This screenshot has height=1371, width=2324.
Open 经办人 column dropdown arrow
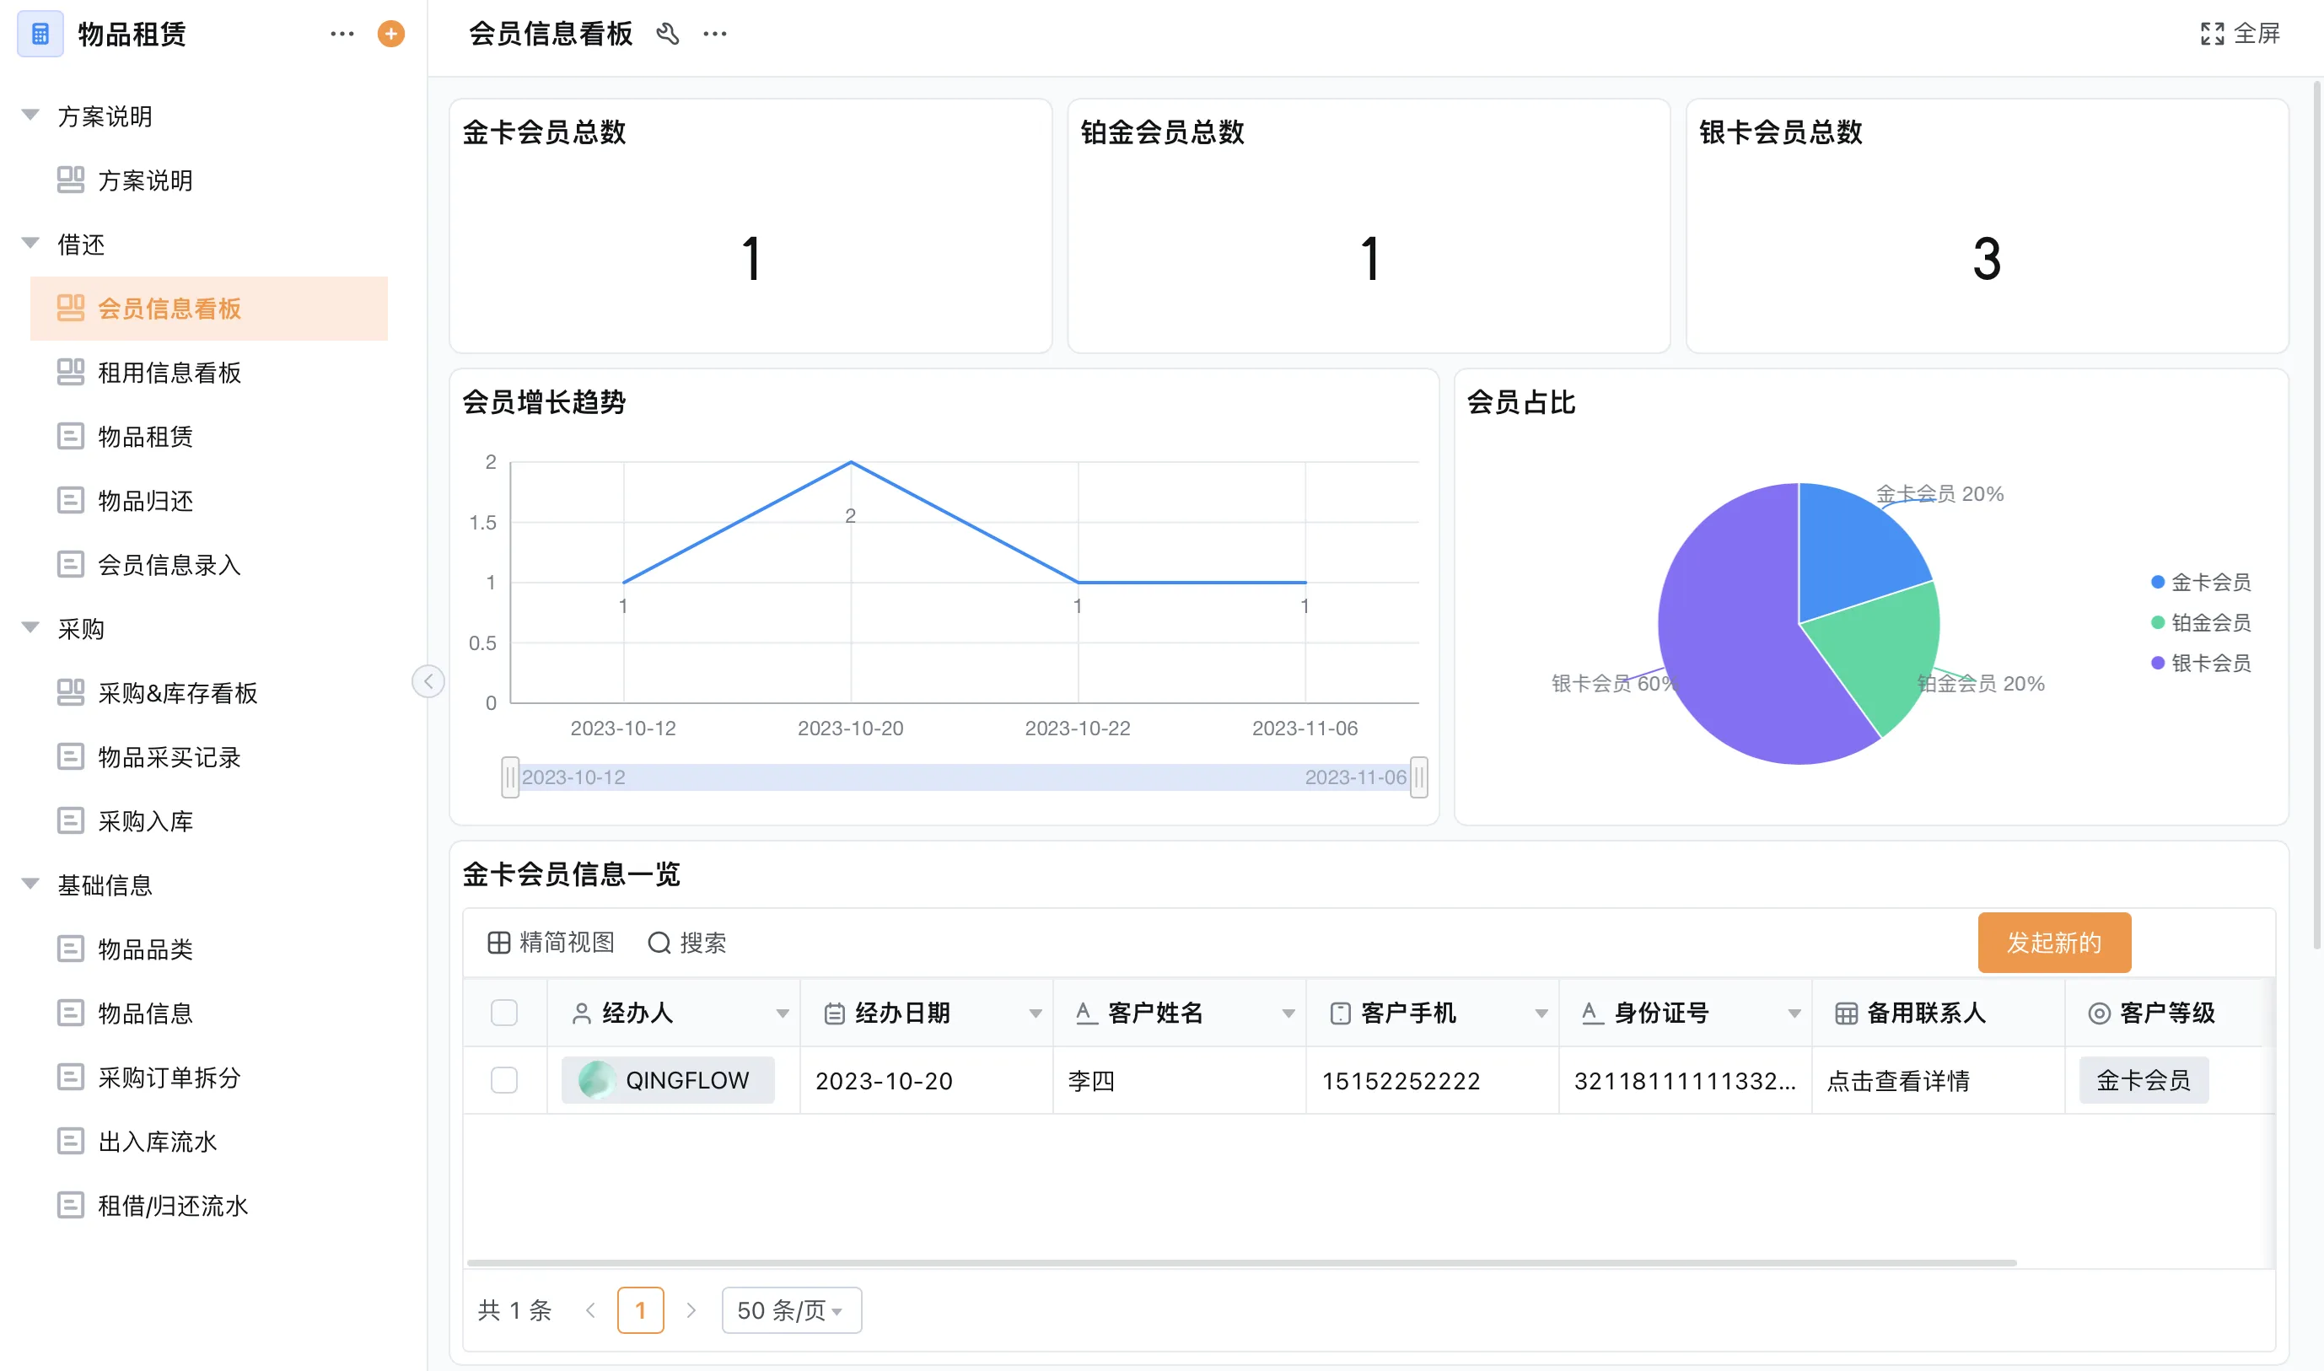point(783,1013)
